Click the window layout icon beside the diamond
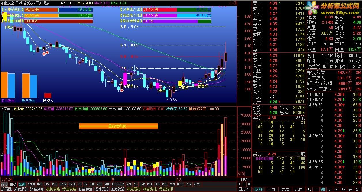This screenshot has width=362, height=192. (234, 3)
